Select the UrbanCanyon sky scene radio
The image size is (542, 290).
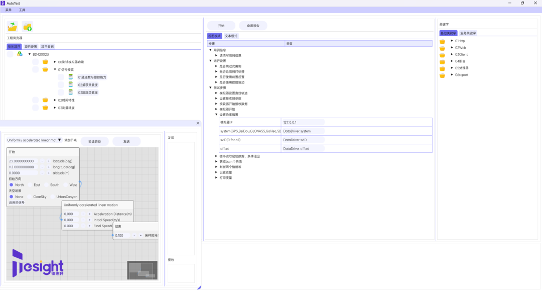click(53, 197)
